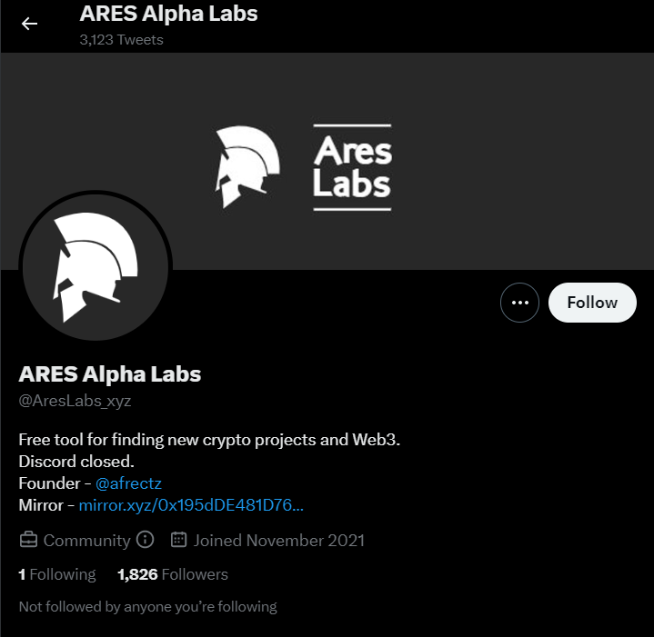
Task: View the Ares Labs banner image
Action: 327,161
